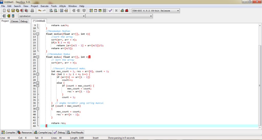This screenshot has height=140, width=262.
Task: Click the profile analysis bar chart icon
Action: (122, 11)
